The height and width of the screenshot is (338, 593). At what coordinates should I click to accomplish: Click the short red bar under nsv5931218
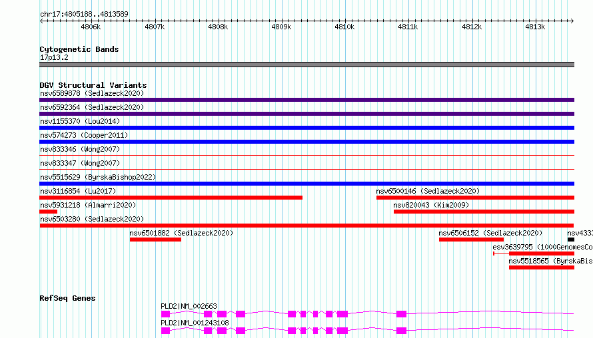coord(49,212)
